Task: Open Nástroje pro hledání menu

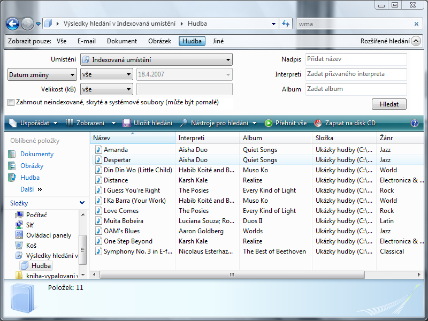Action: [x=218, y=123]
